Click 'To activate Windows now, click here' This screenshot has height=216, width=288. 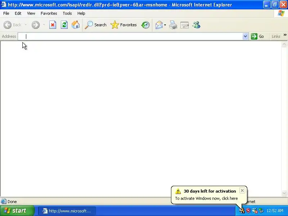(x=206, y=198)
